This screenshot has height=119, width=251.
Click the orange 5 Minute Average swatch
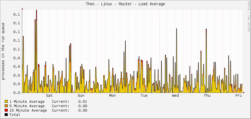coord(6,106)
